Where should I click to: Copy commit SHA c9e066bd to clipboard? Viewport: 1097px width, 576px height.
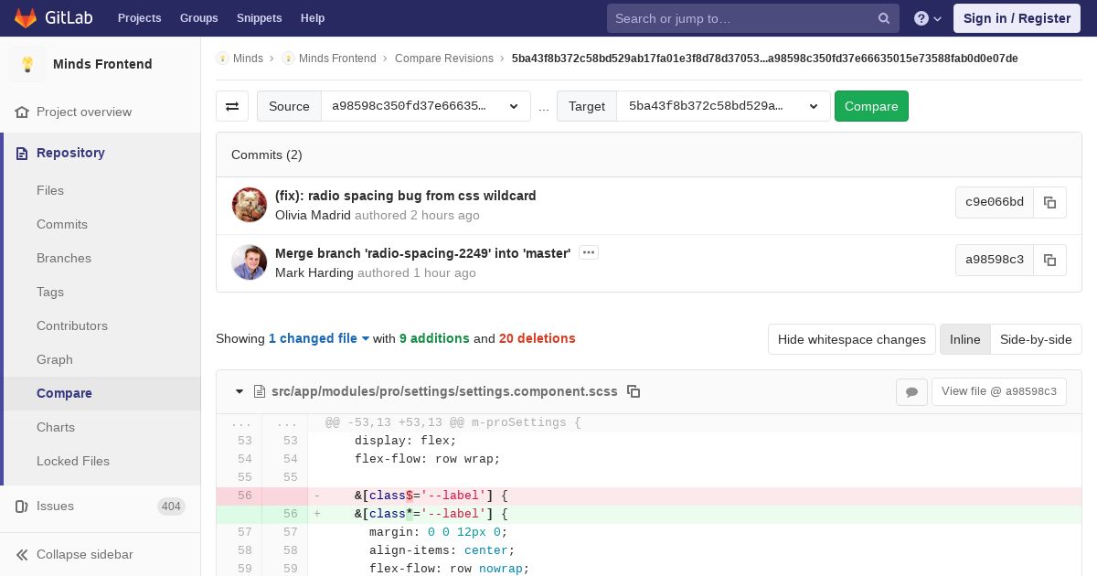coord(1049,203)
